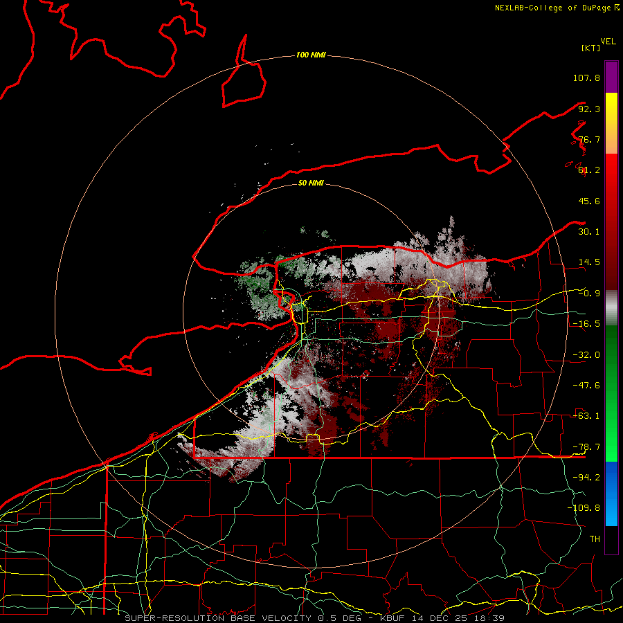Click the 76.7 velocity scale value
This screenshot has height=623, width=623.
[589, 139]
